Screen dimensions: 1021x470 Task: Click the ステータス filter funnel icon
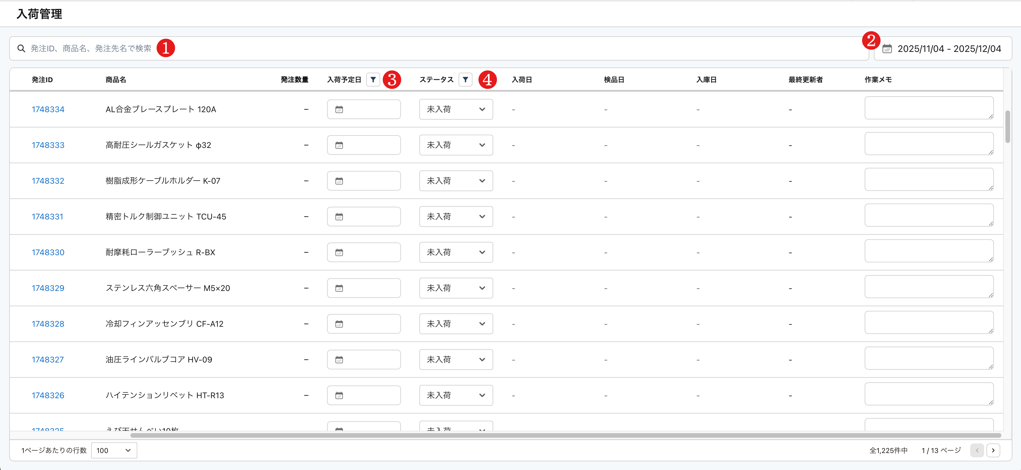point(465,80)
